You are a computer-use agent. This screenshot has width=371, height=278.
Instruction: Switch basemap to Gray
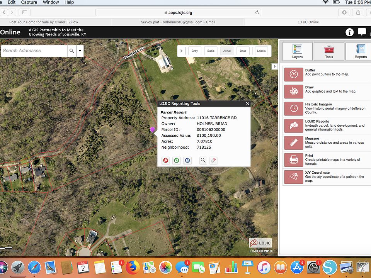(194, 51)
